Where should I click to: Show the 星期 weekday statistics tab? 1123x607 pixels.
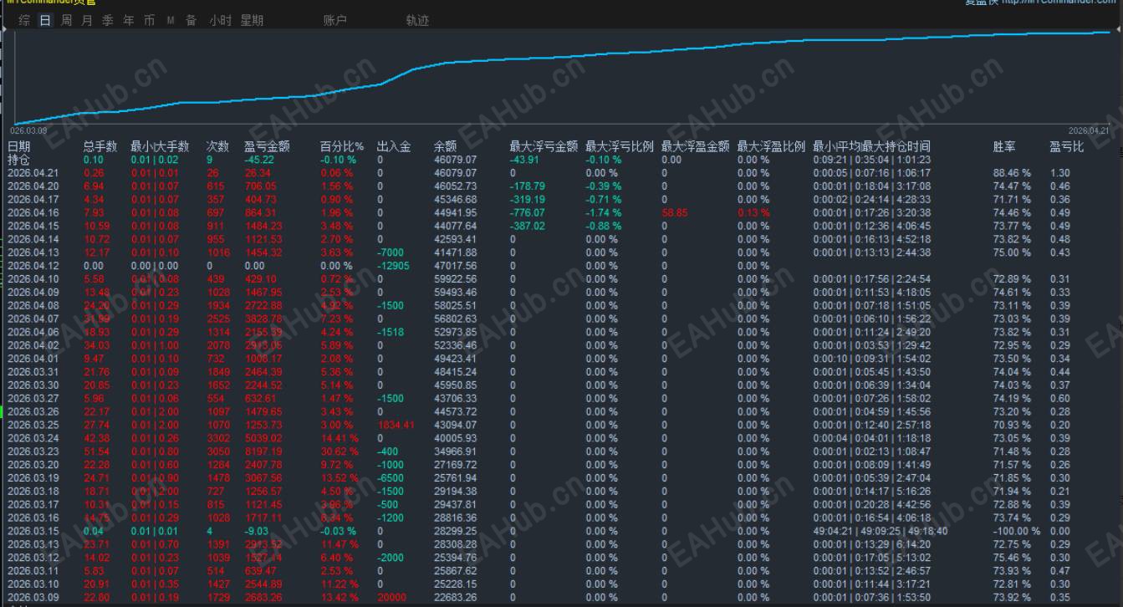[x=252, y=20]
